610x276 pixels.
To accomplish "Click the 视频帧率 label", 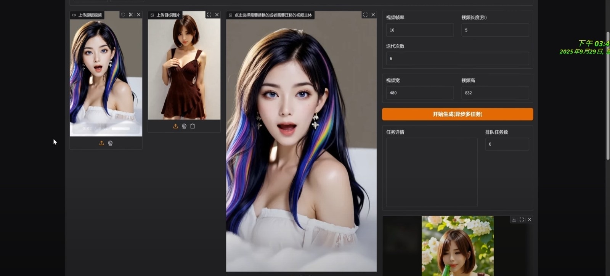I will click(395, 18).
